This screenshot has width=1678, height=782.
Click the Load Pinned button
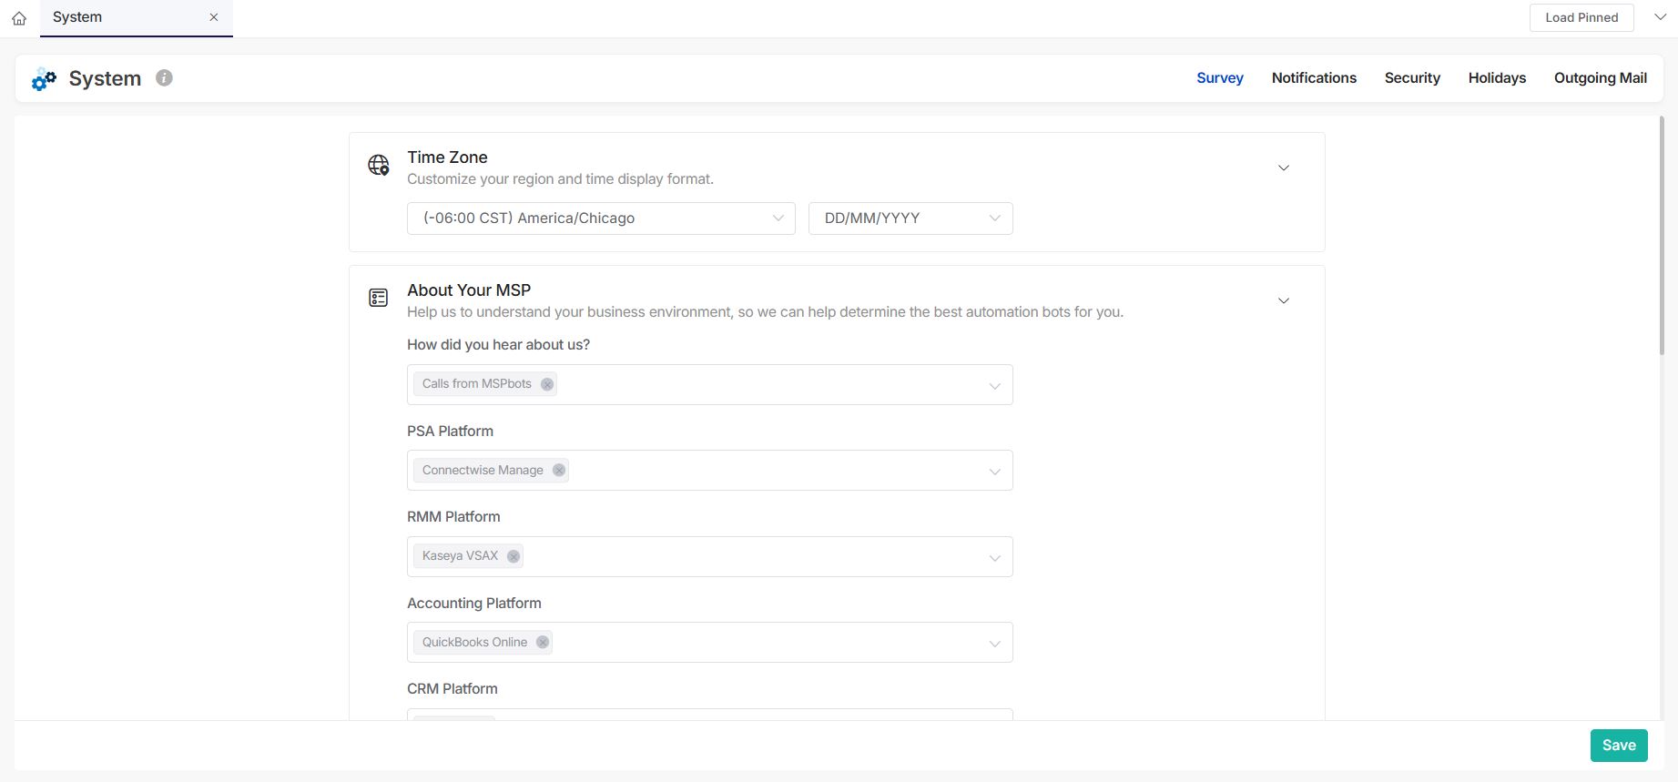pos(1581,17)
